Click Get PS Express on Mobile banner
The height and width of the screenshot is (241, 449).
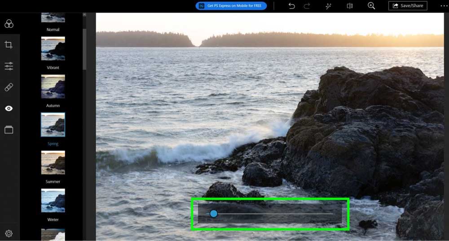click(x=231, y=6)
